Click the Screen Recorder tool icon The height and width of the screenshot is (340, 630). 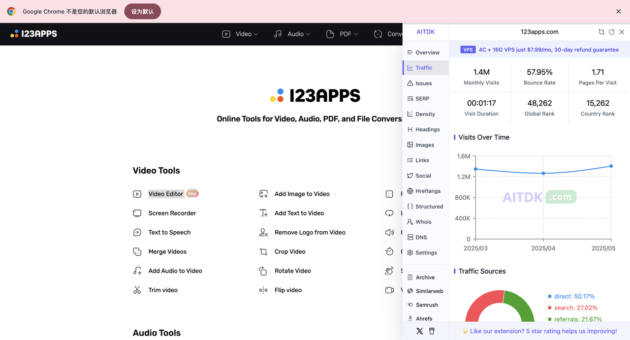point(137,213)
